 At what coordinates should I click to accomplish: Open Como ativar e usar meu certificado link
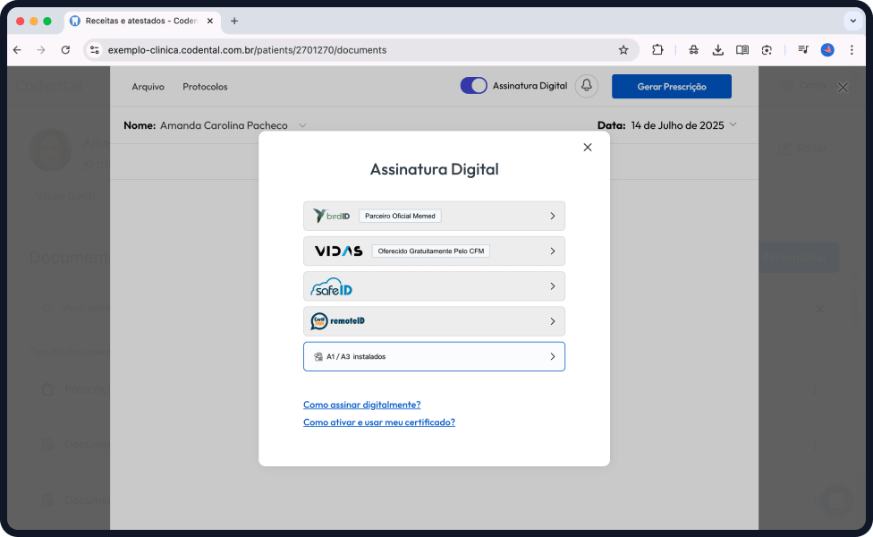click(379, 422)
